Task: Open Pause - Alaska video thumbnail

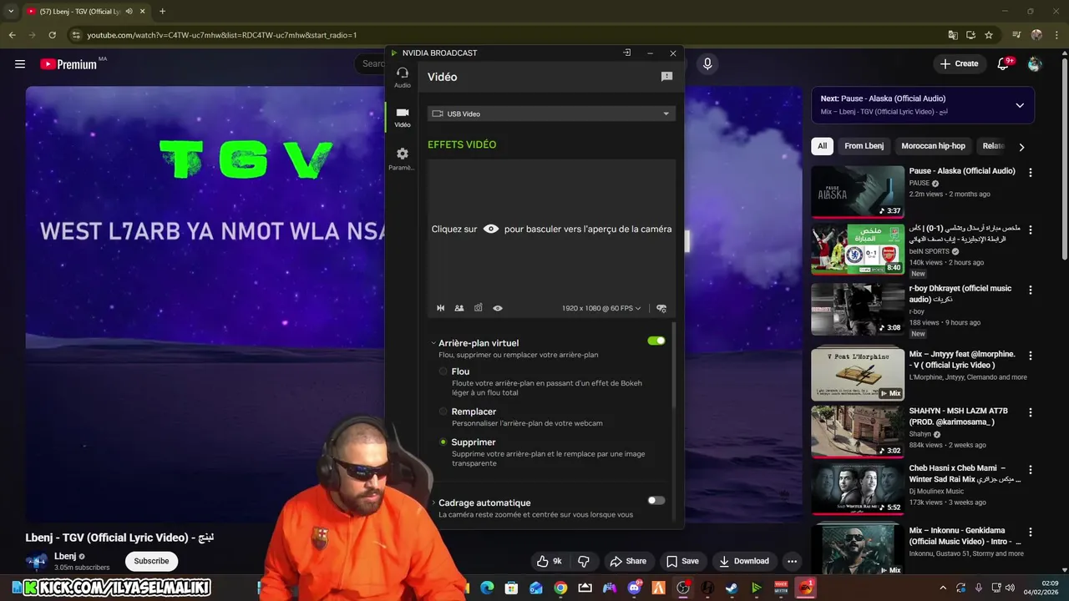Action: 858,191
